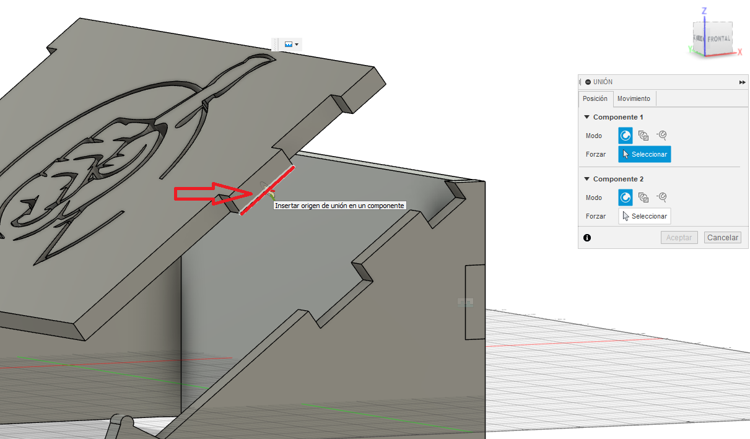Click the side face of the ViewCube
Viewport: 750px width, 439px height.
[x=699, y=39]
